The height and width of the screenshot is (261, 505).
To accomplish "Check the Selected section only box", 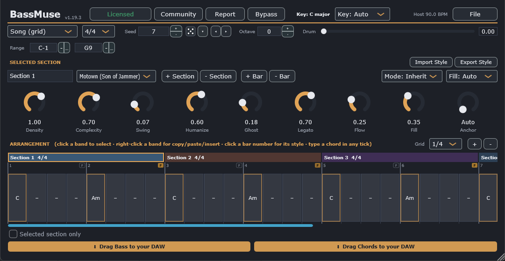I will point(13,234).
